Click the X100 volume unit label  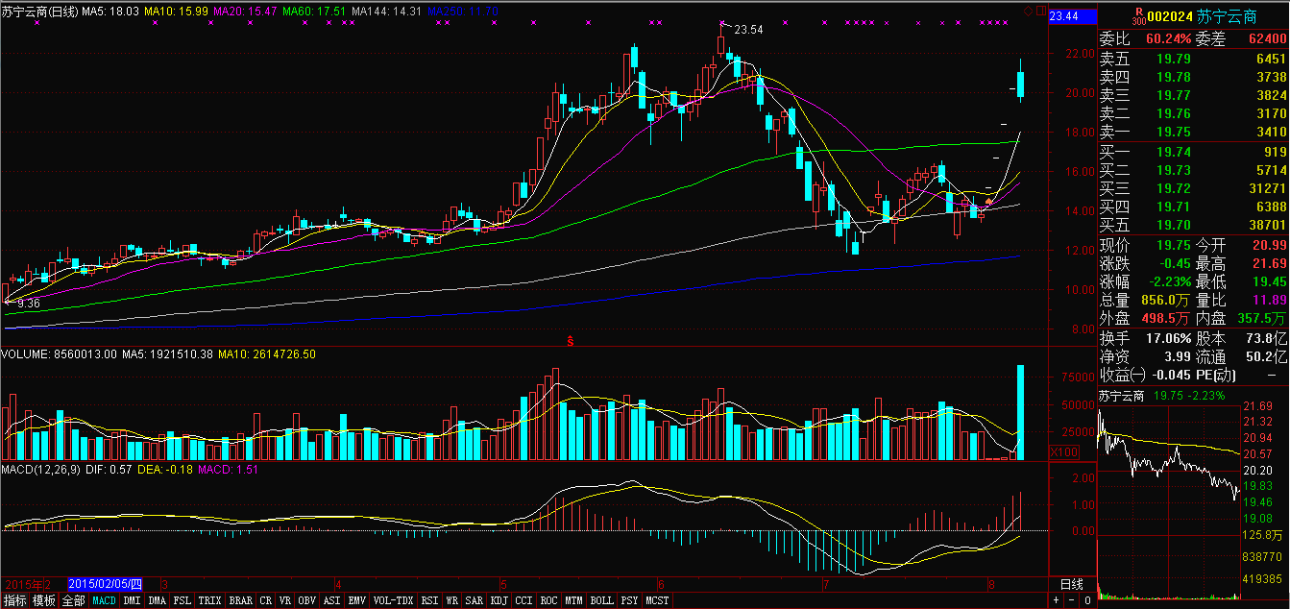tap(1066, 451)
